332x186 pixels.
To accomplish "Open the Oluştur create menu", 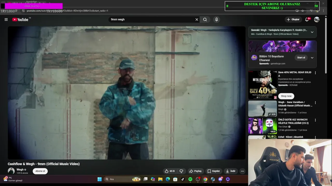I will pos(293,19).
